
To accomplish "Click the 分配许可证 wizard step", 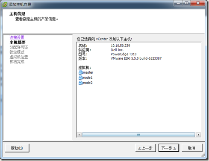I will coord(19,47).
